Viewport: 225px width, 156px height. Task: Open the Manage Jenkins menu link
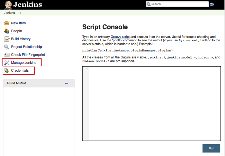(24, 62)
